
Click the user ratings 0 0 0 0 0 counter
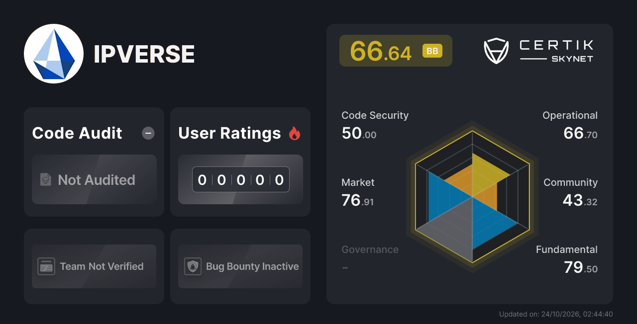[x=241, y=179]
